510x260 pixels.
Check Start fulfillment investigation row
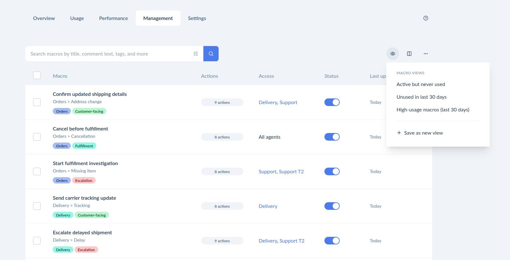click(x=37, y=171)
